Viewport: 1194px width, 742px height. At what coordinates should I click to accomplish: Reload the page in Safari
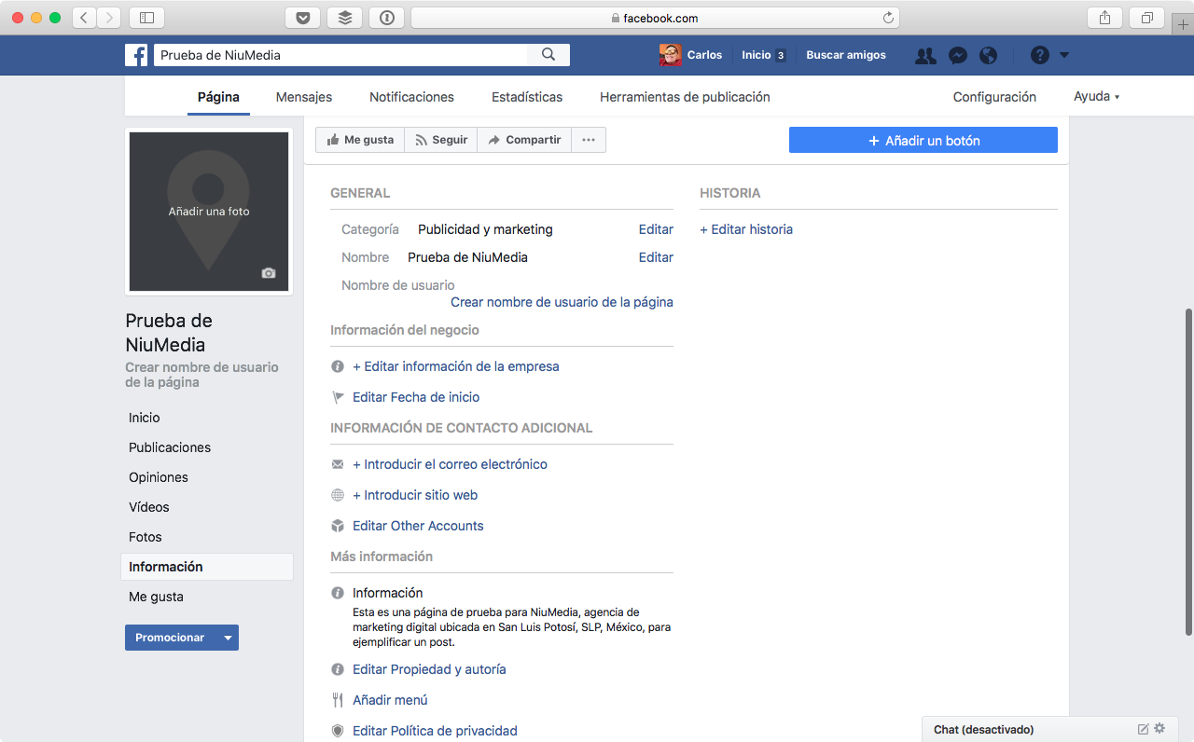(x=888, y=18)
